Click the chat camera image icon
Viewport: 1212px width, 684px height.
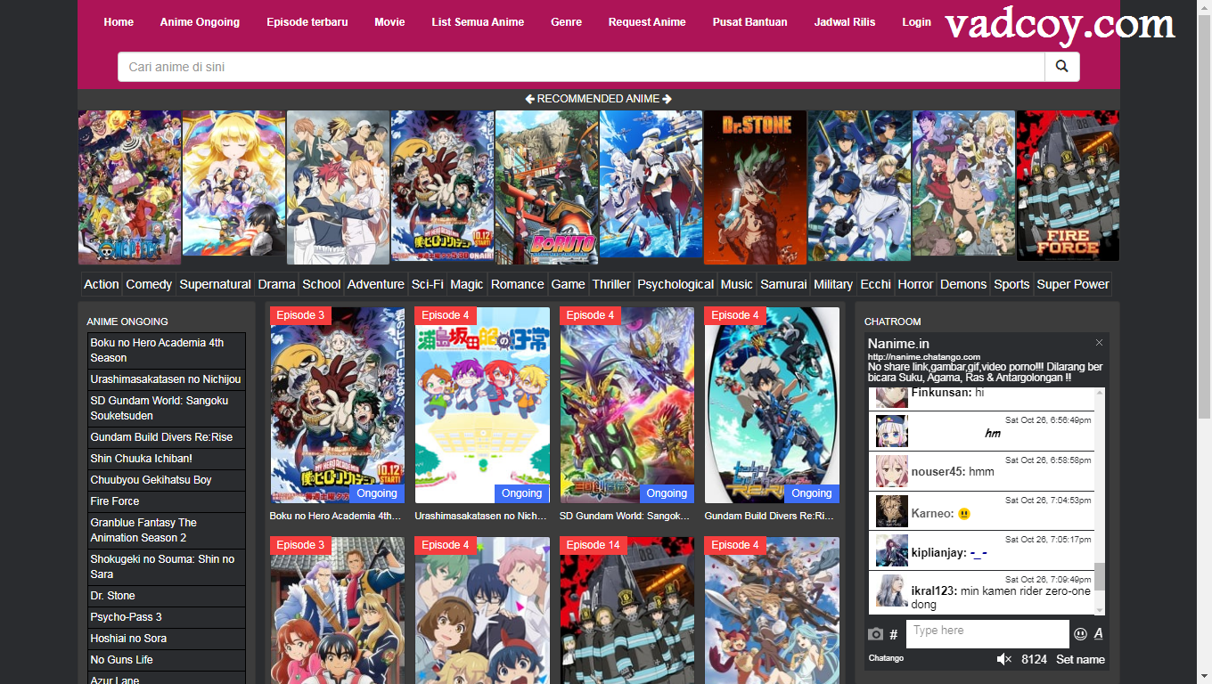(875, 634)
